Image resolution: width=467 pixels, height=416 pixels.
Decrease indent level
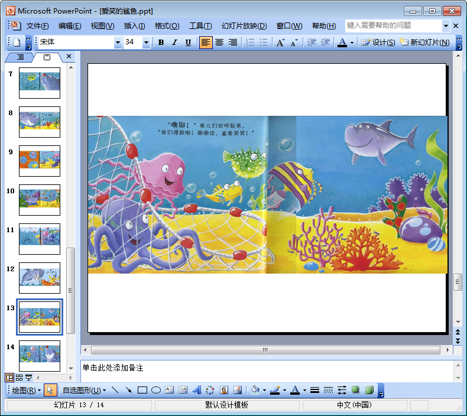tap(312, 43)
